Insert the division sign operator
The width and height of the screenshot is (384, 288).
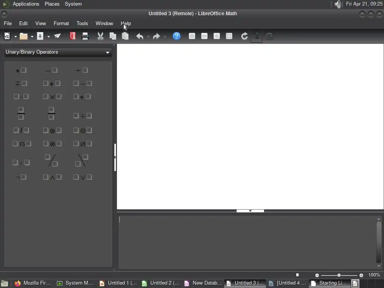coord(82,115)
